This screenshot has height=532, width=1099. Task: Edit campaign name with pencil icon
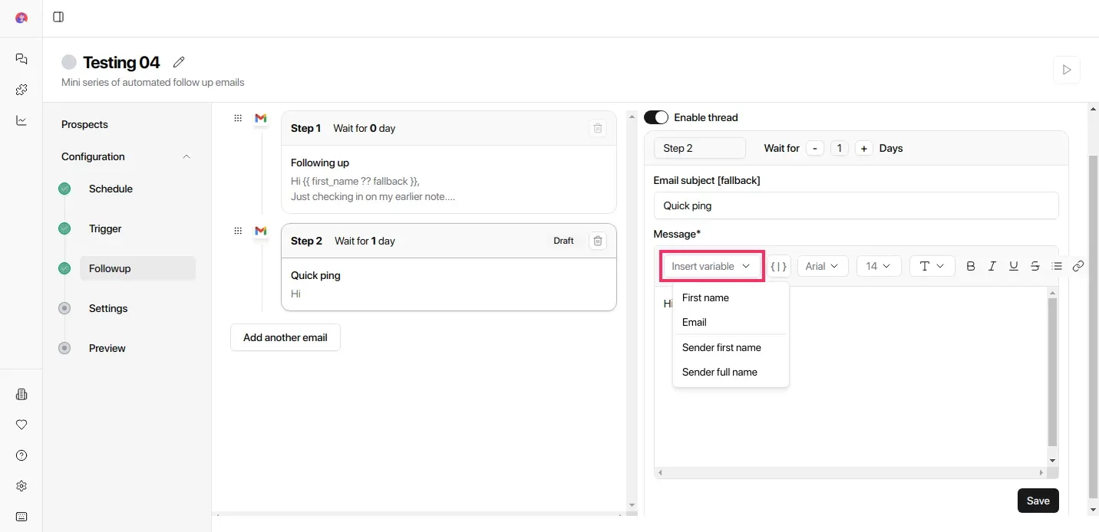click(179, 62)
